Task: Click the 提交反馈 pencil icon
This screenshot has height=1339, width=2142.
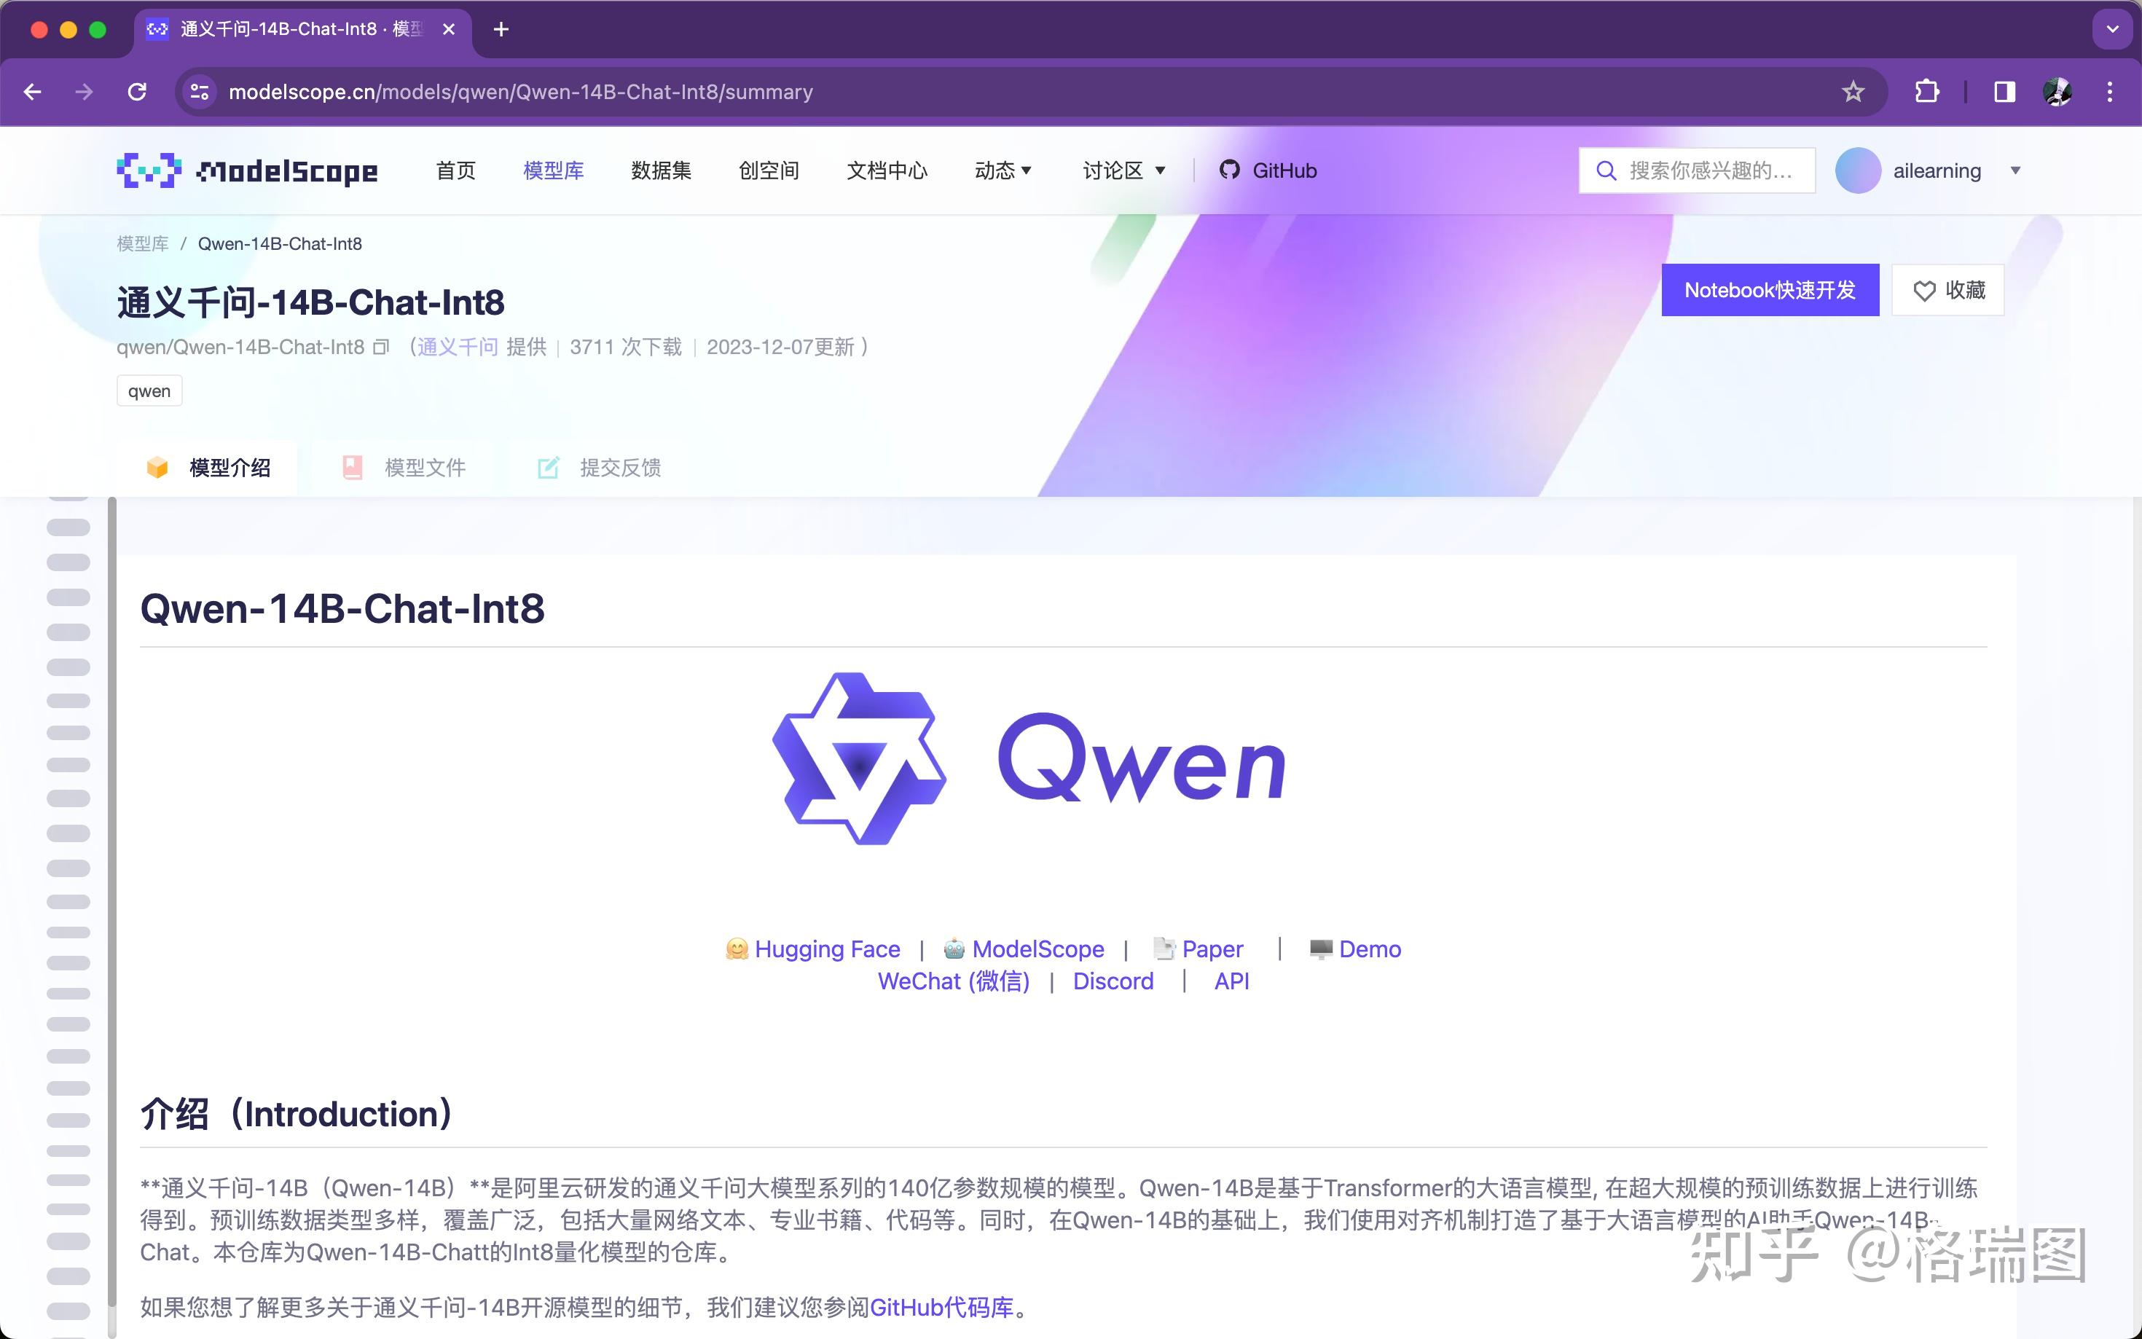Action: point(549,467)
